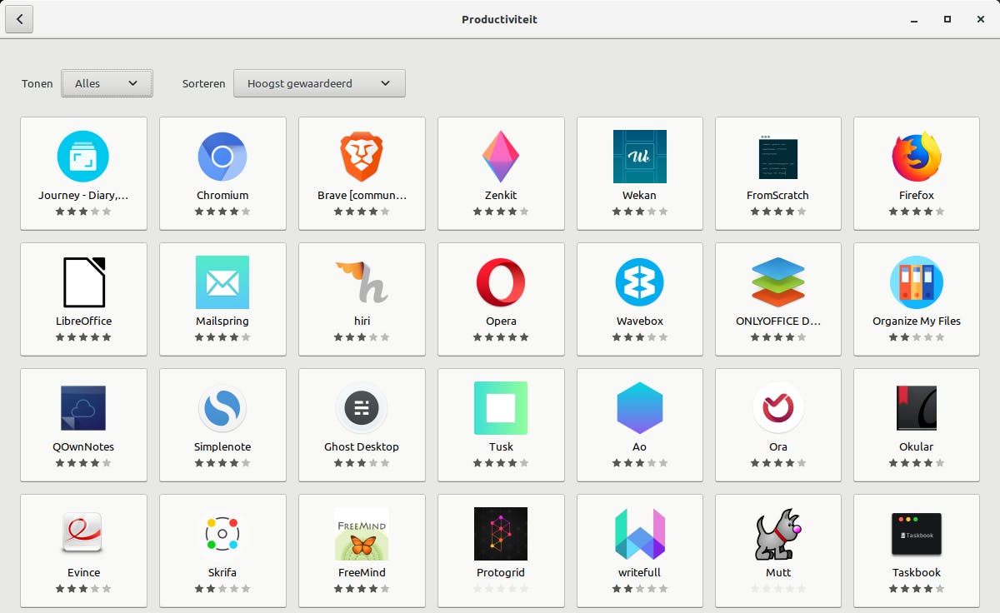The height and width of the screenshot is (613, 1000).
Task: Go back using the header arrow button
Action: [19, 19]
